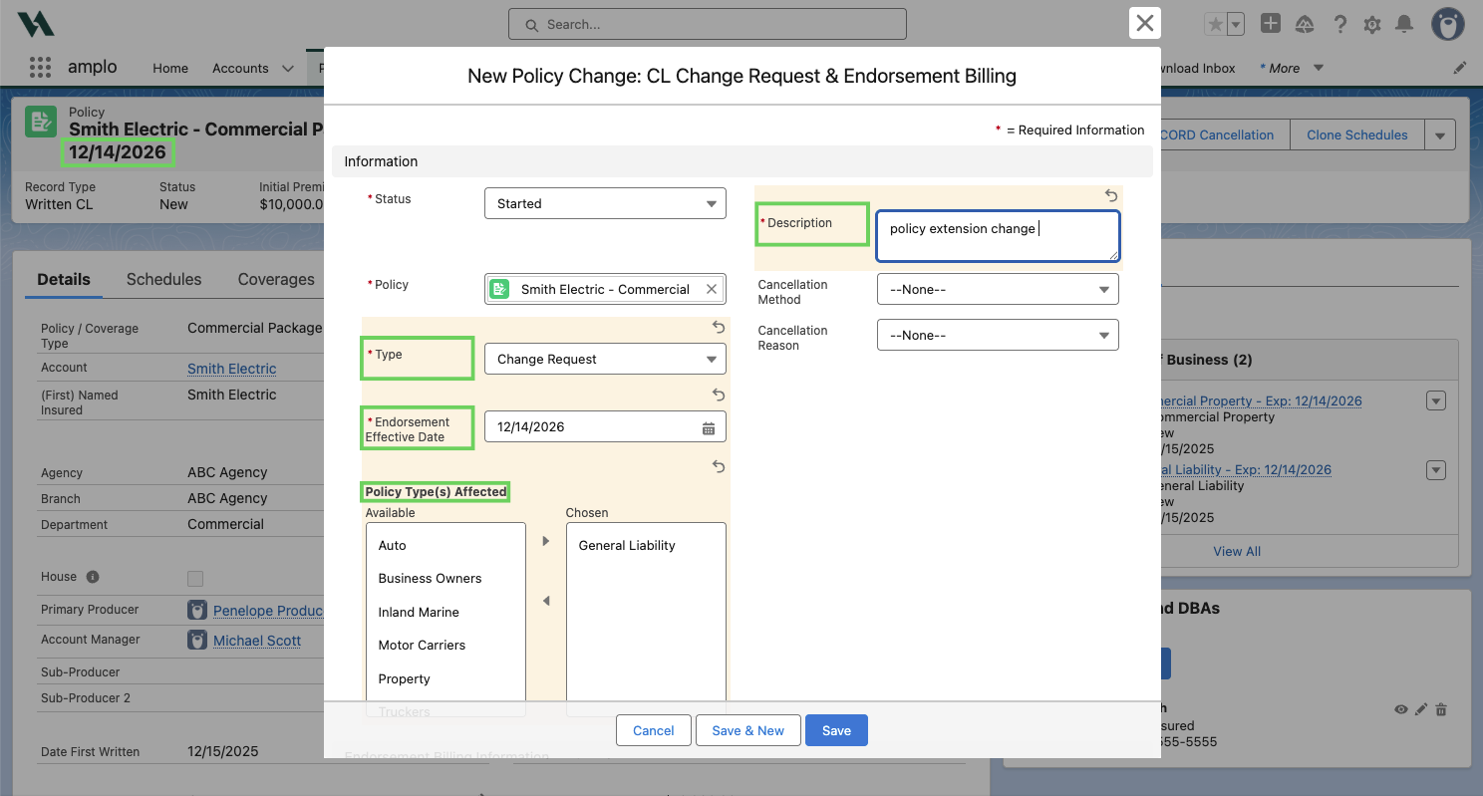Open the Type dropdown showing Change Request
The height and width of the screenshot is (796, 1483).
click(x=605, y=359)
